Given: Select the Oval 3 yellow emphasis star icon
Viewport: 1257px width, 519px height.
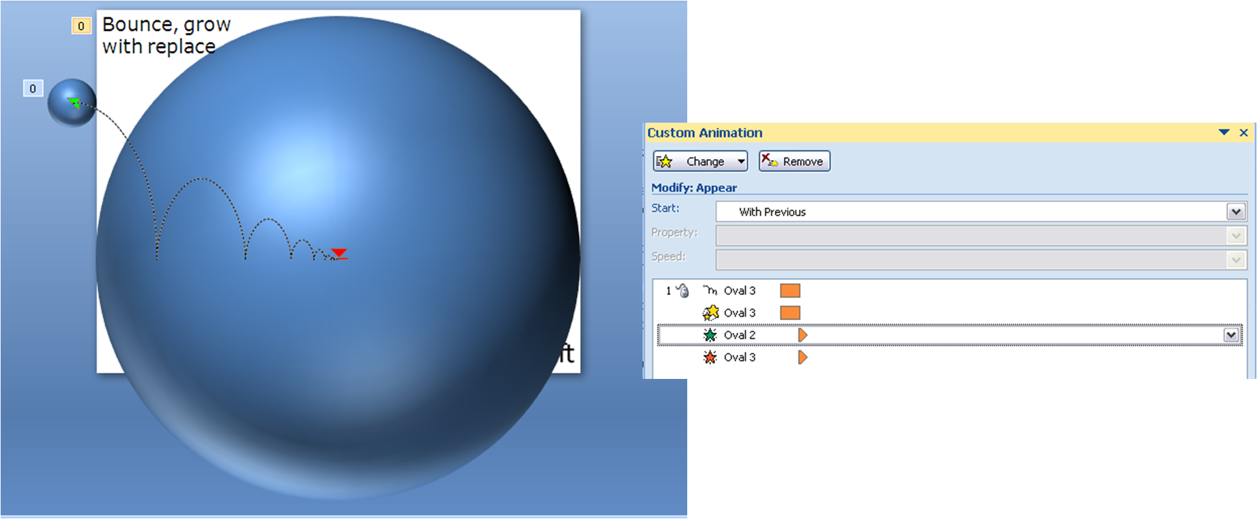Looking at the screenshot, I should tap(710, 313).
